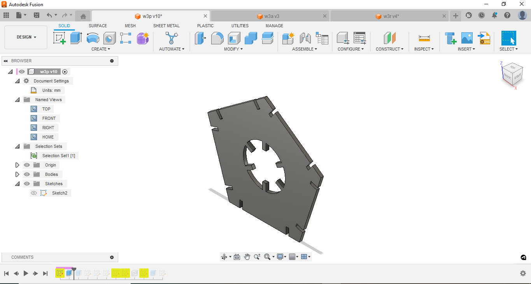Select the Configure Model tool

coord(343,38)
